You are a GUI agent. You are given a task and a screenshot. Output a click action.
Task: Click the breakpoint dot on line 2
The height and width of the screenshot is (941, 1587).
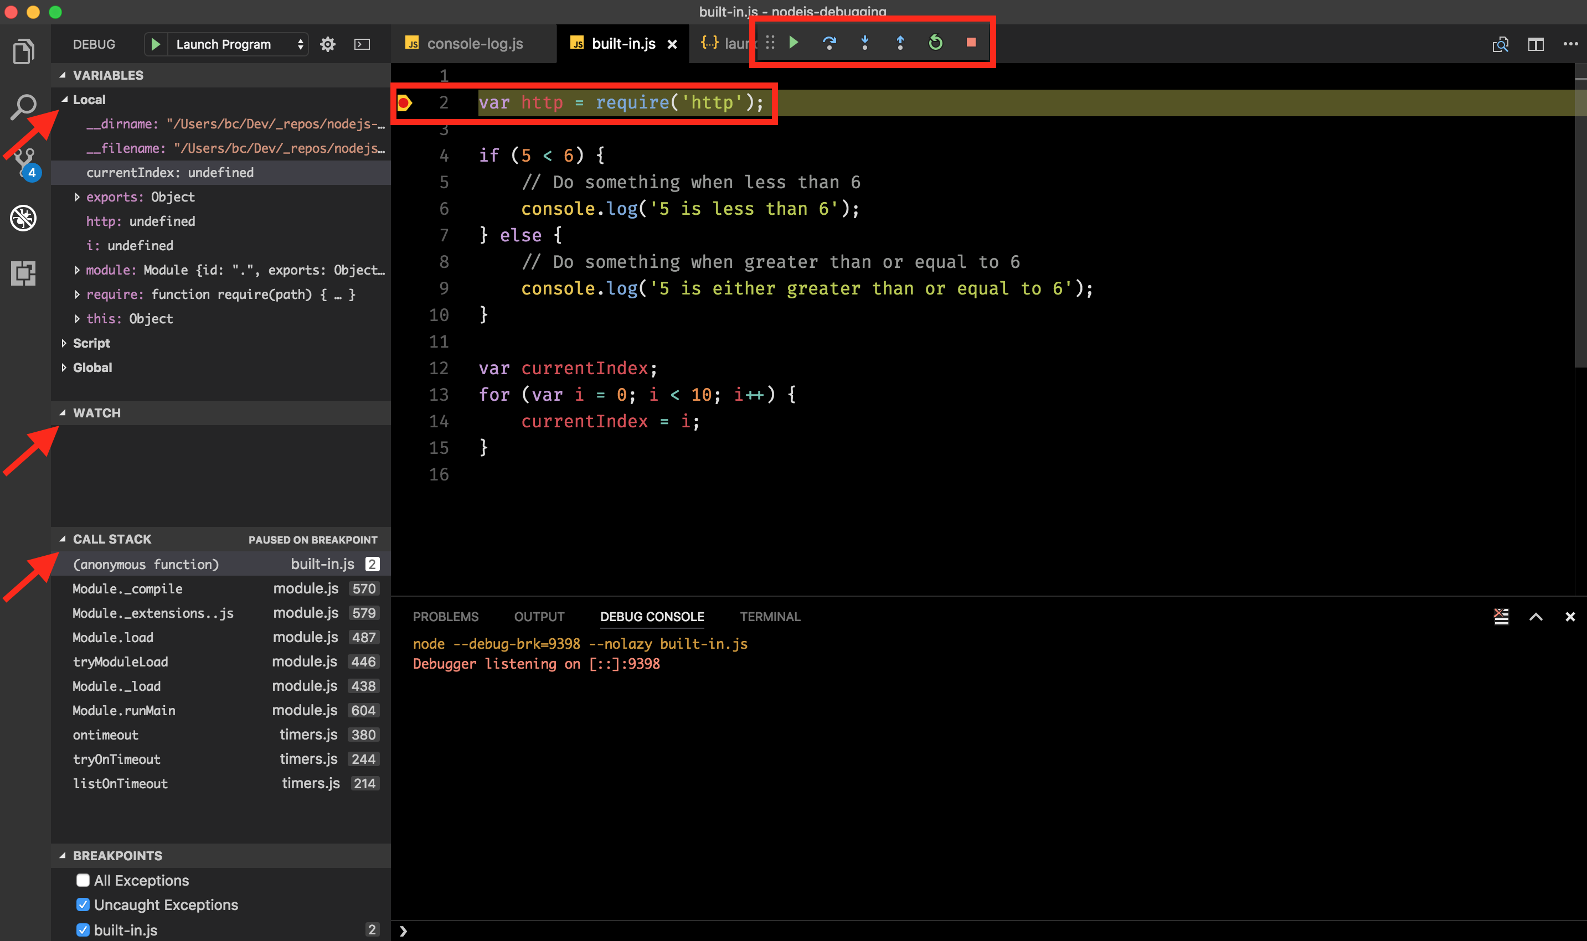click(x=404, y=103)
